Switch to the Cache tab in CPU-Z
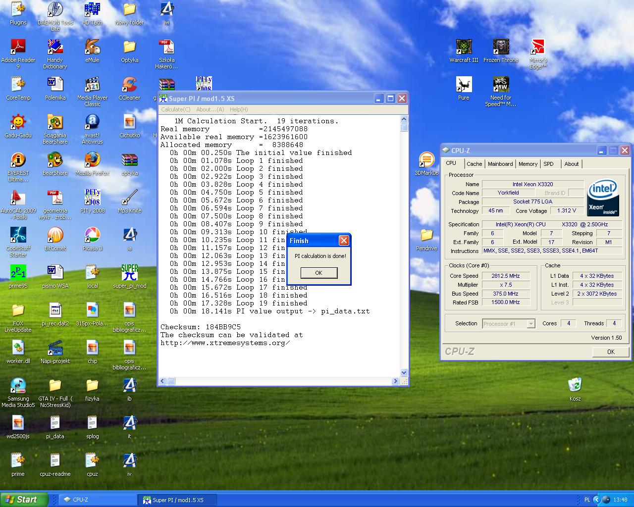634x507 pixels. click(474, 164)
